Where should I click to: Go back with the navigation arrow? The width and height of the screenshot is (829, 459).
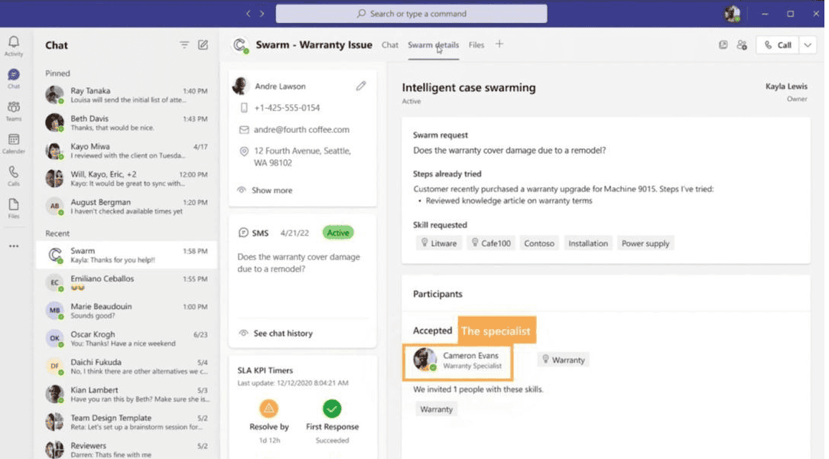click(248, 14)
